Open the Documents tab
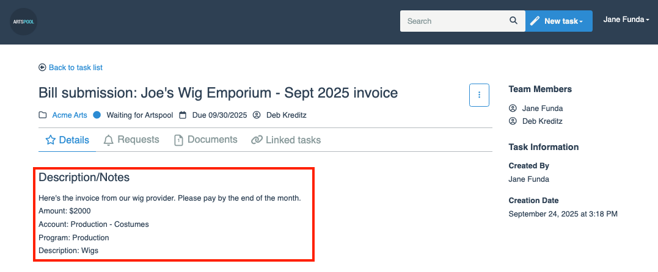The image size is (658, 272). click(206, 140)
